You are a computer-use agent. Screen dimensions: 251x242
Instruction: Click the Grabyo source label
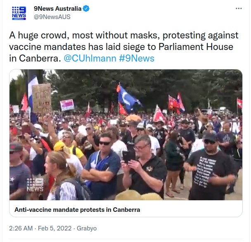(x=87, y=228)
